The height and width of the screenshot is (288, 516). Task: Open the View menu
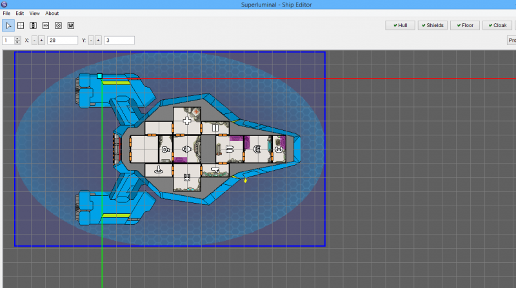pyautogui.click(x=35, y=13)
